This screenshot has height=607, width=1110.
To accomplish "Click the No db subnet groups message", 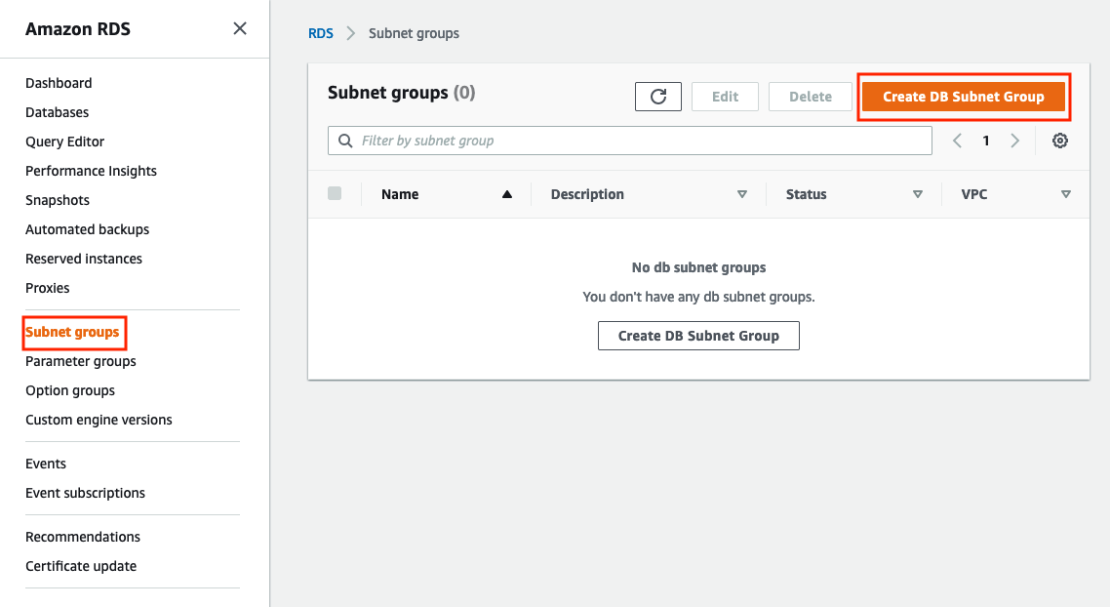I will click(x=698, y=267).
